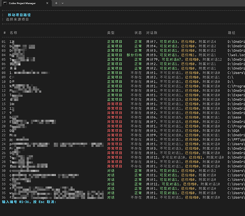Click the 移动项目路径 heading
The height and width of the screenshot is (216, 245).
click(19, 15)
